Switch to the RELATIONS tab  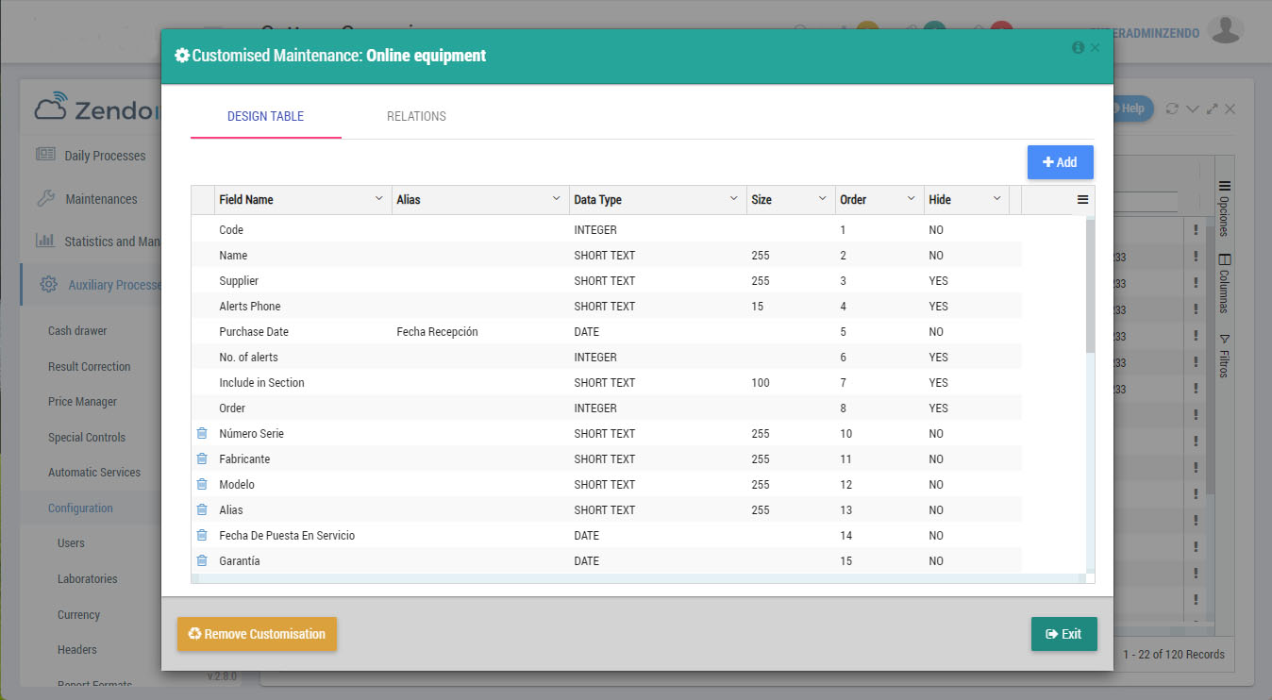416,116
